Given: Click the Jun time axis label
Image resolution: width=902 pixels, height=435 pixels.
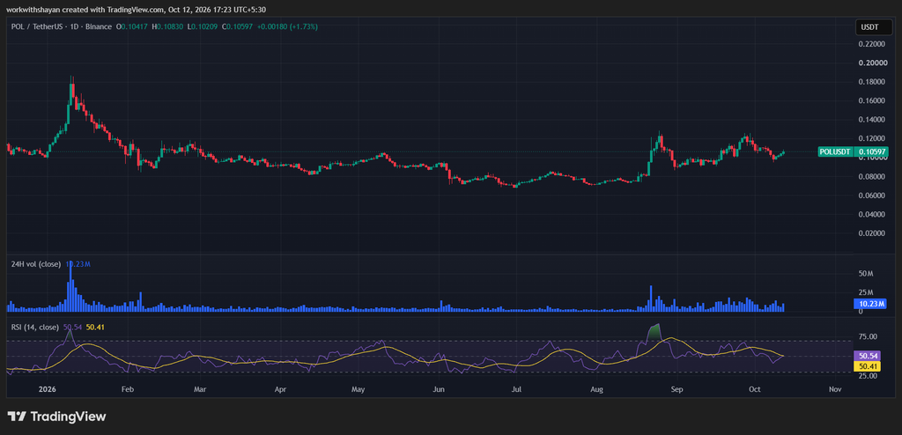Looking at the screenshot, I should [439, 389].
